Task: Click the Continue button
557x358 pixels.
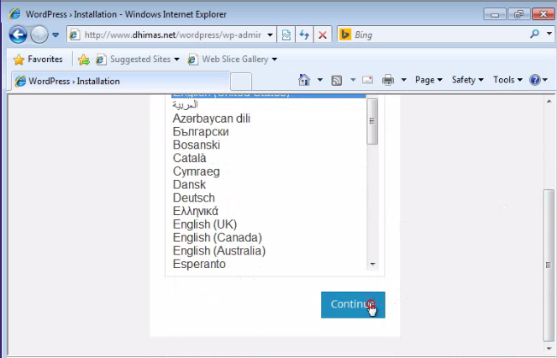Action: (x=353, y=305)
